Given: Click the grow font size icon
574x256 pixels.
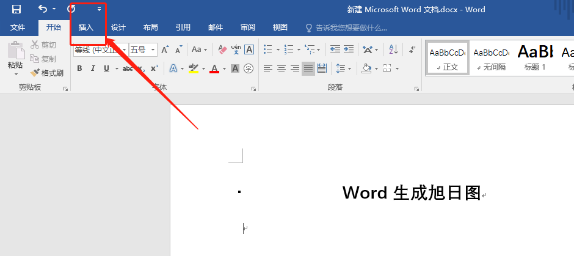Looking at the screenshot, I should pos(165,49).
